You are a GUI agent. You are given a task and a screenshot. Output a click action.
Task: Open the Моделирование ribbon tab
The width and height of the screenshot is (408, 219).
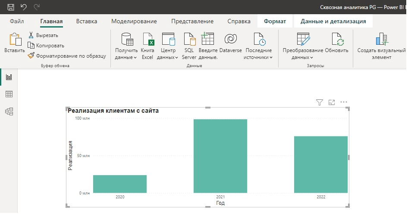(134, 21)
